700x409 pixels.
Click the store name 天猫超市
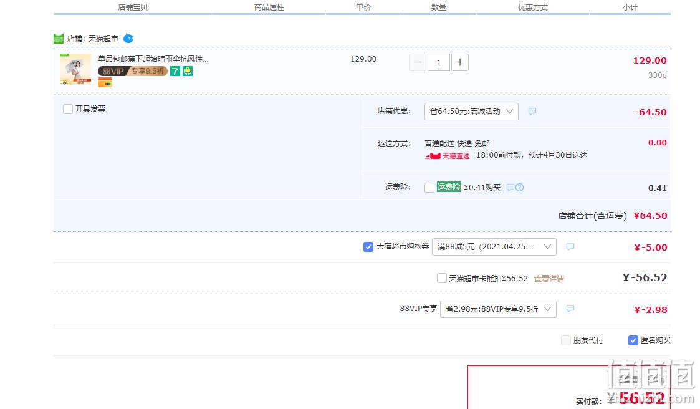click(103, 39)
